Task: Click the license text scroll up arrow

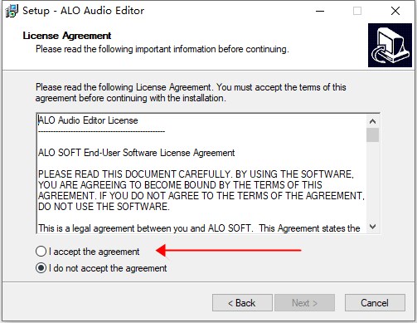Action: tap(372, 121)
